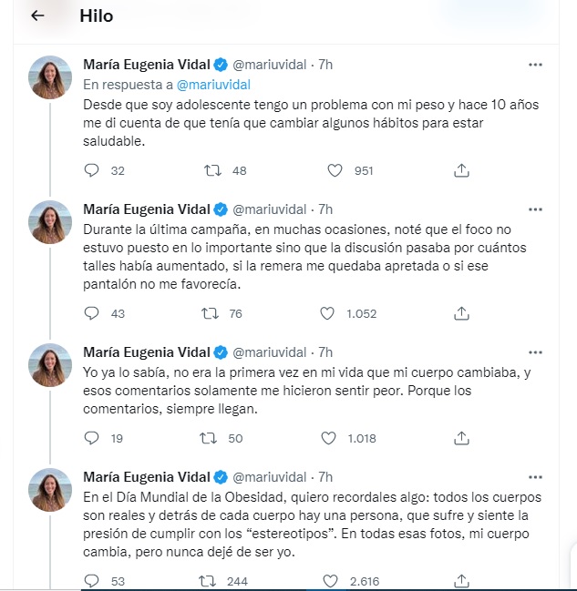Open more options on 'Durante la última campaña' tweet
Screen dimensions: 577x591
[x=536, y=208]
